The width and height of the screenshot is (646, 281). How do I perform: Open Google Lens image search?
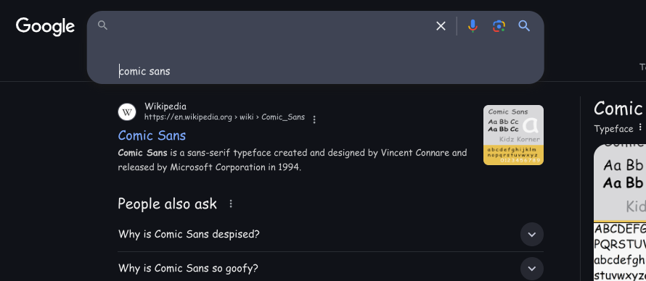tap(499, 26)
